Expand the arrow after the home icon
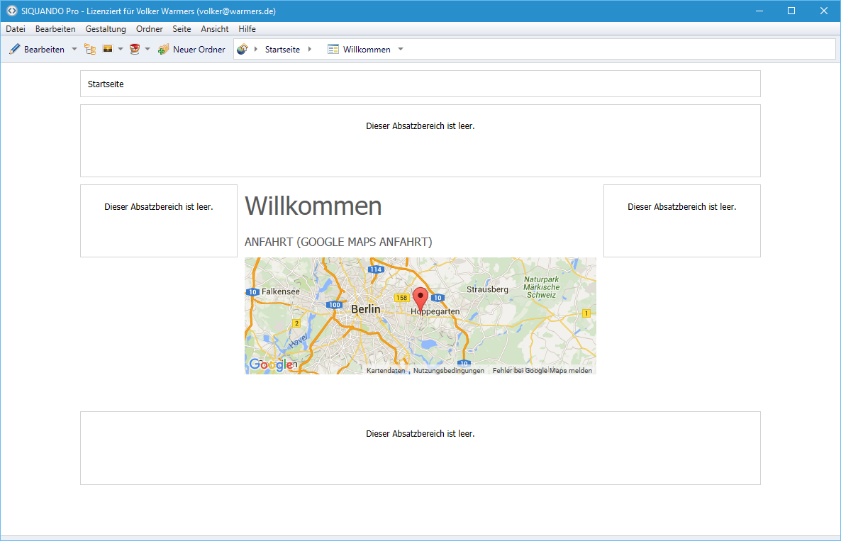 point(256,50)
